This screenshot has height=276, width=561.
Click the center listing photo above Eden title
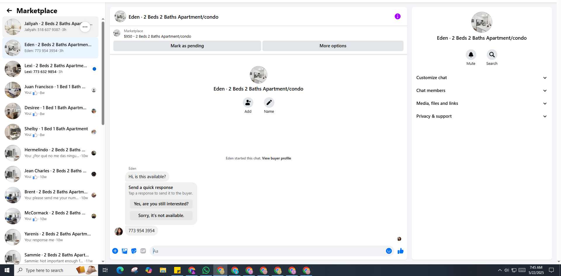258,75
